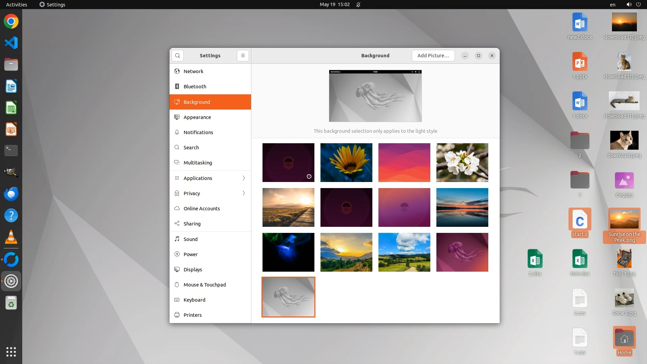Click the Bluetooth icon in sidebar
The height and width of the screenshot is (364, 647).
177,87
